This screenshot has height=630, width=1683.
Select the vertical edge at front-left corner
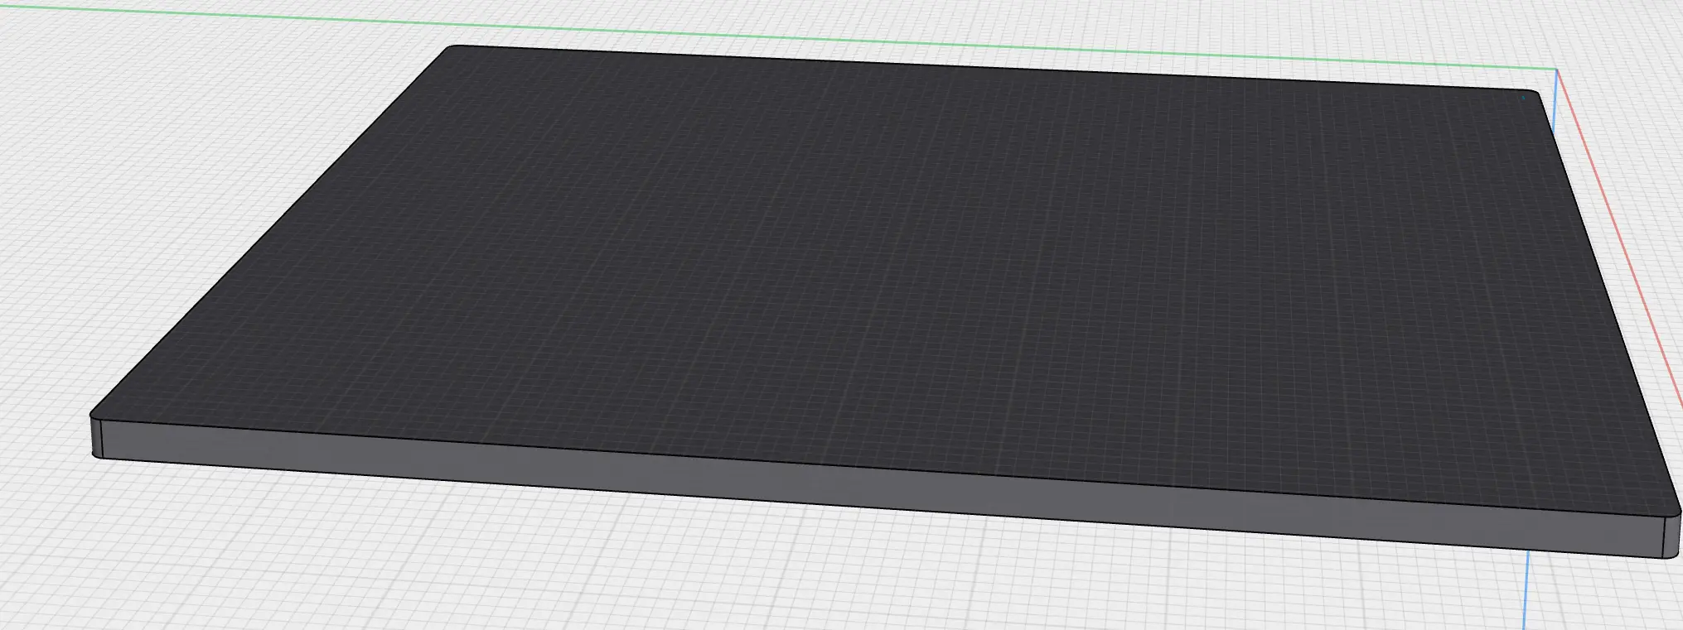pos(101,437)
